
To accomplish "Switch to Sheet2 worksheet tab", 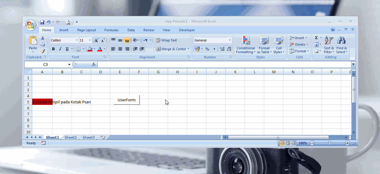I will [x=71, y=137].
